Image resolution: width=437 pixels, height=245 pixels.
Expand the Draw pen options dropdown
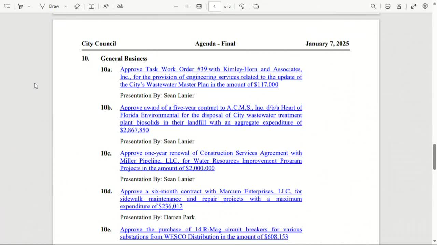pyautogui.click(x=65, y=6)
